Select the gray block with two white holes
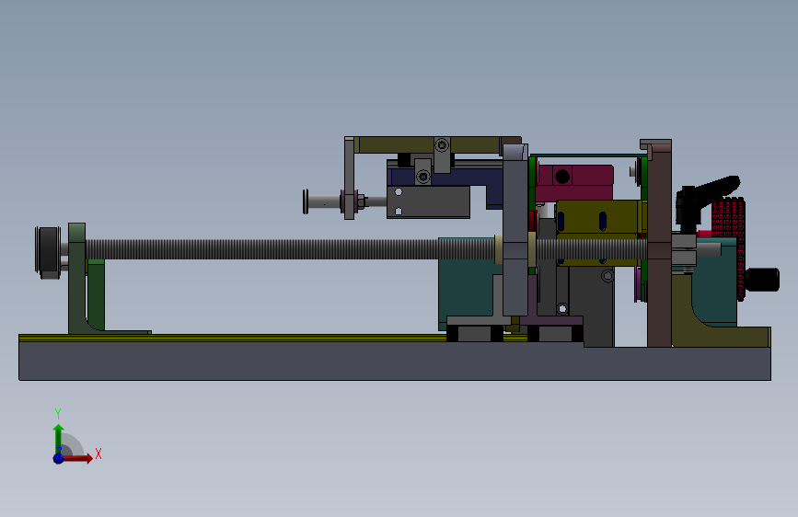 coord(429,202)
